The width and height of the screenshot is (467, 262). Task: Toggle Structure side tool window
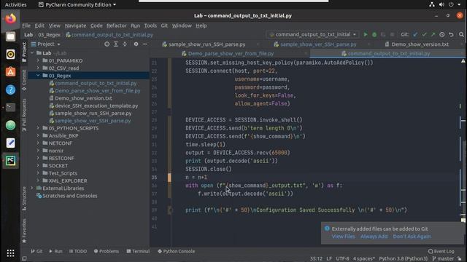coord(24,199)
